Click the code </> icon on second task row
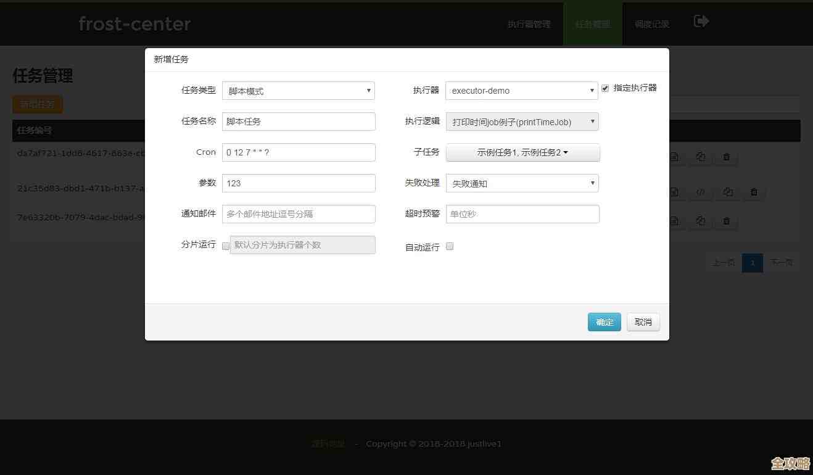Image resolution: width=813 pixels, height=475 pixels. [x=701, y=192]
